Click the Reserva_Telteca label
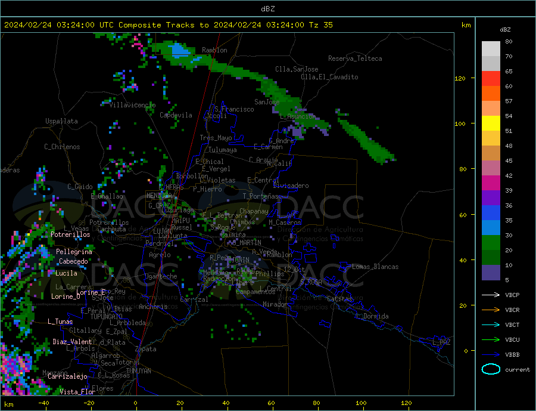 click(355, 58)
